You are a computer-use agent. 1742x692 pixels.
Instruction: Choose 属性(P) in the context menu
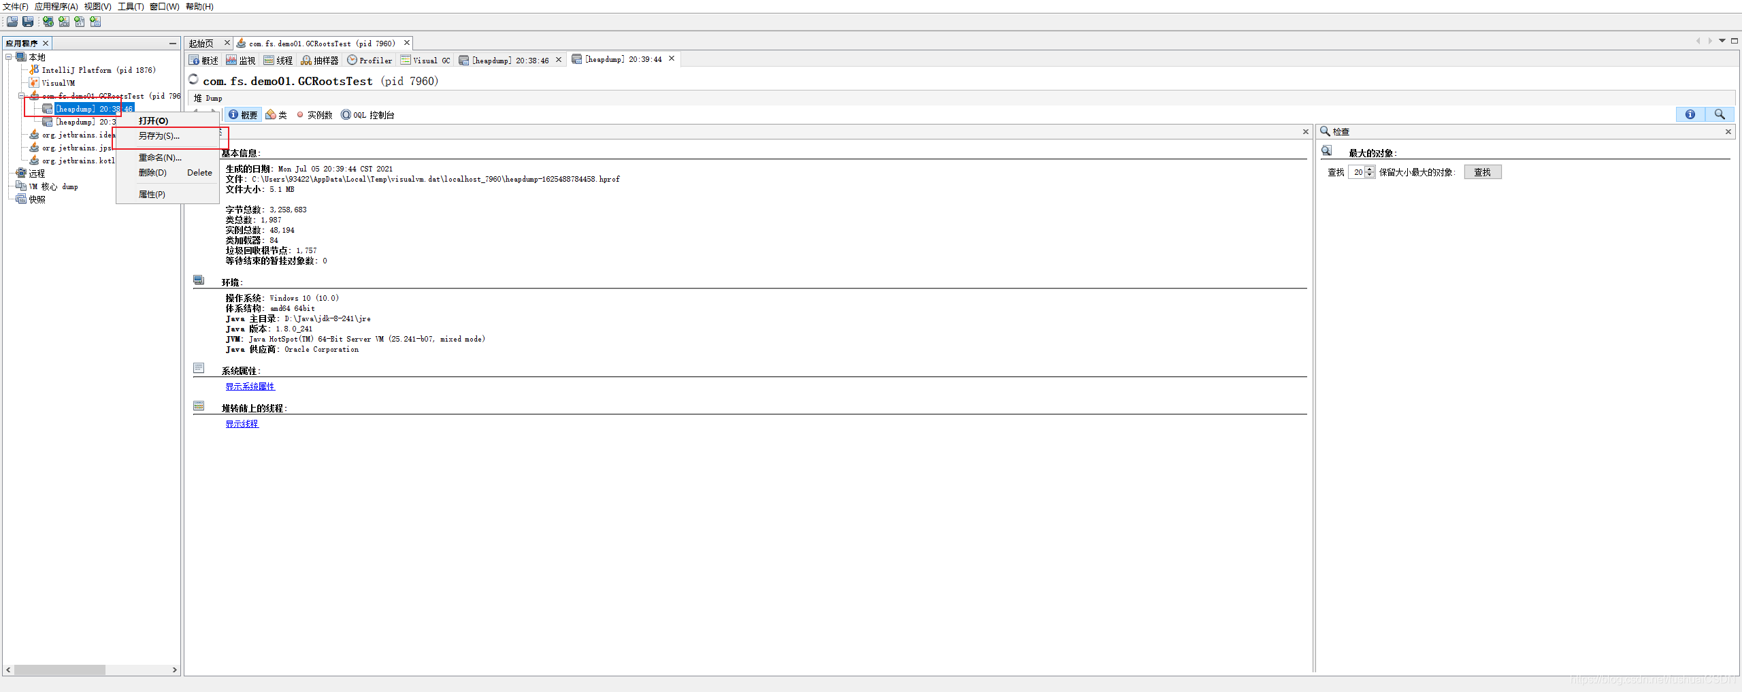[x=167, y=195]
